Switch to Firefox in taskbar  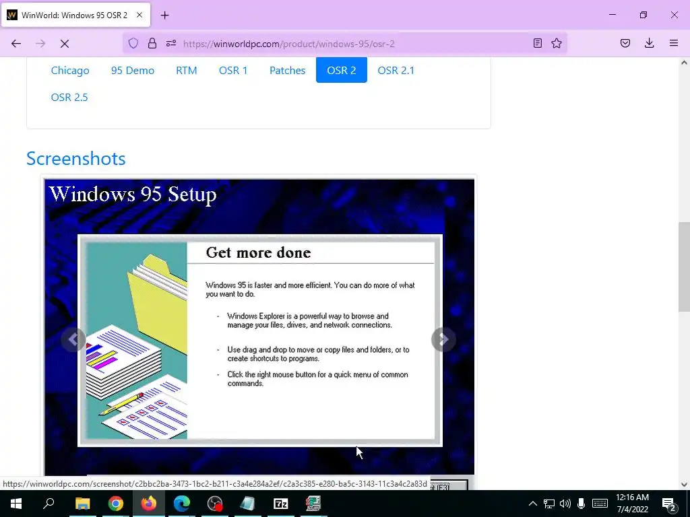(x=149, y=504)
